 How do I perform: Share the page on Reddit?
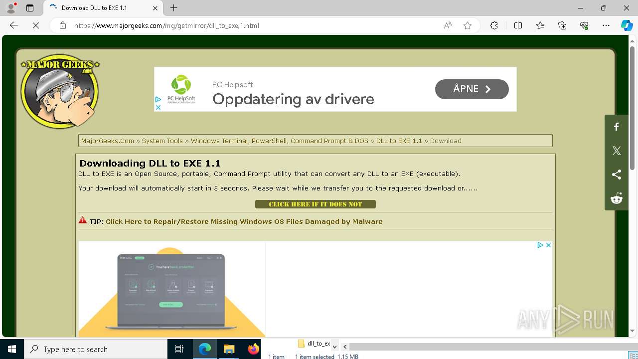point(617,198)
